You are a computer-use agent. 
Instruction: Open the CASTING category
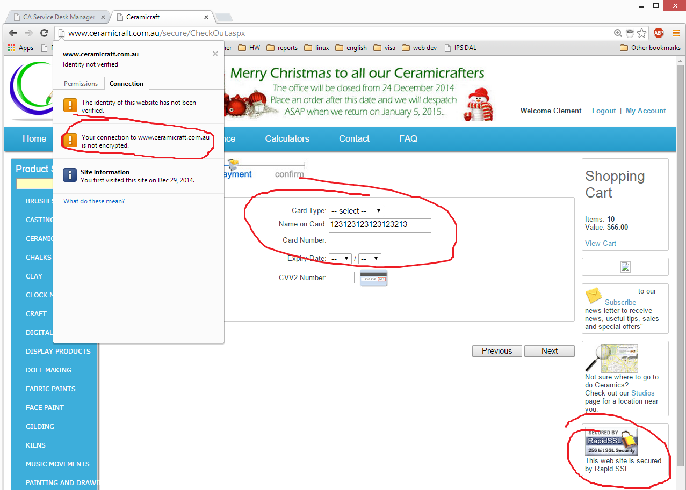40,220
